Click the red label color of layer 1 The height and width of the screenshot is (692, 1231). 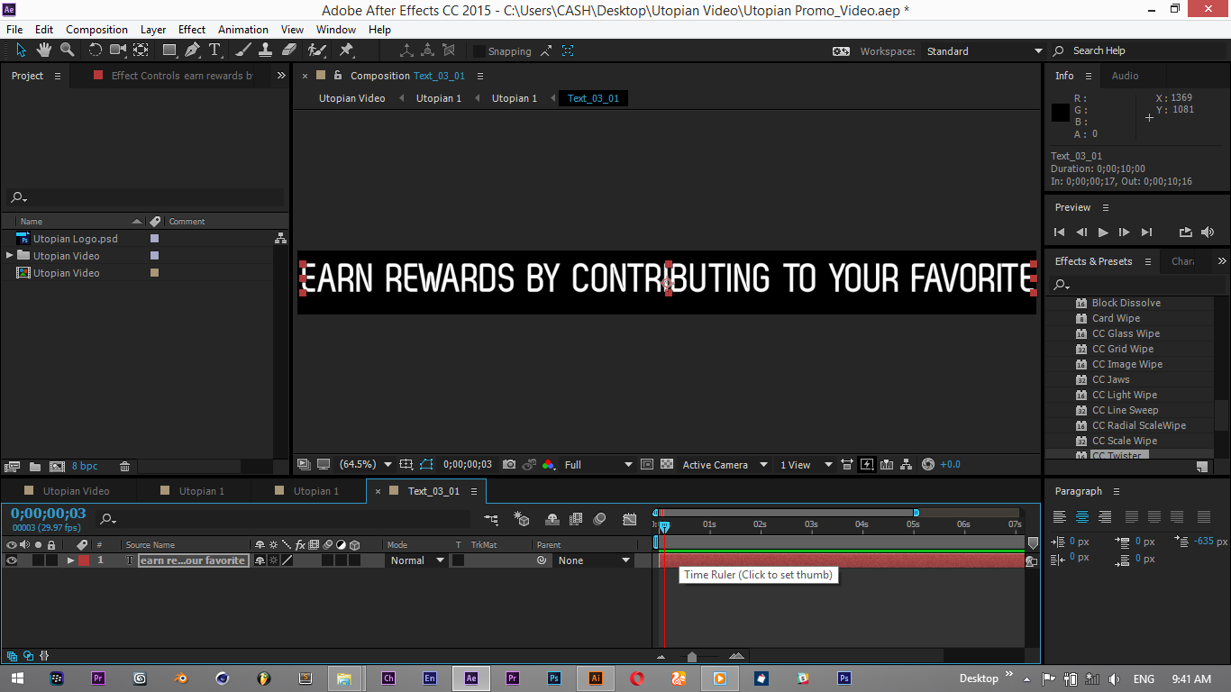84,560
